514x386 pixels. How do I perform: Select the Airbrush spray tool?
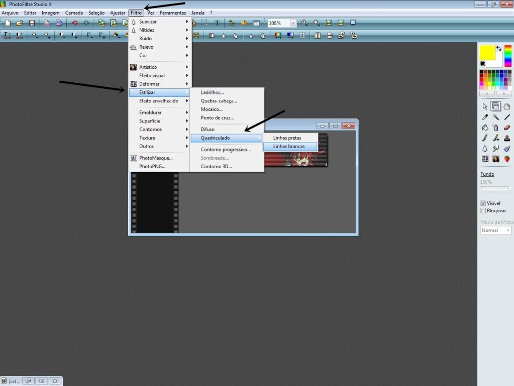(x=495, y=127)
